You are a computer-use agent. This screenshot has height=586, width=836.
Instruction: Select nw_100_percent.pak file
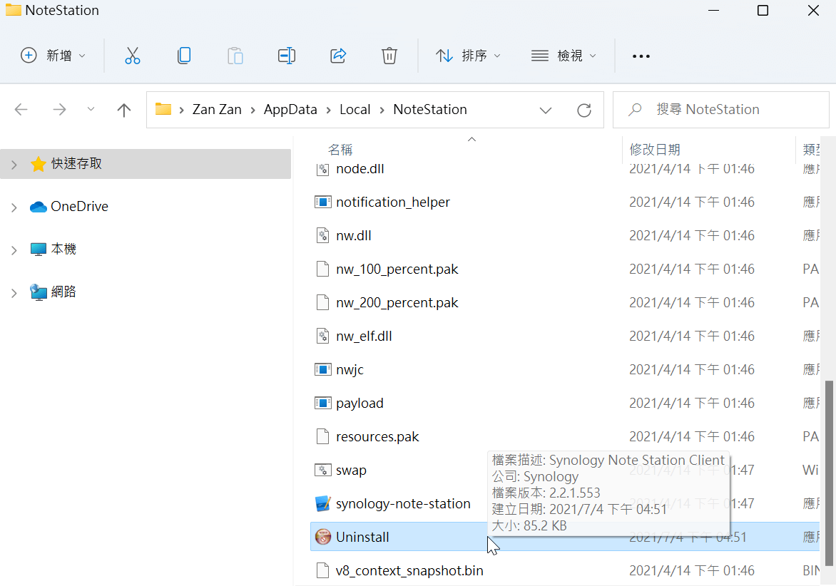tap(397, 269)
